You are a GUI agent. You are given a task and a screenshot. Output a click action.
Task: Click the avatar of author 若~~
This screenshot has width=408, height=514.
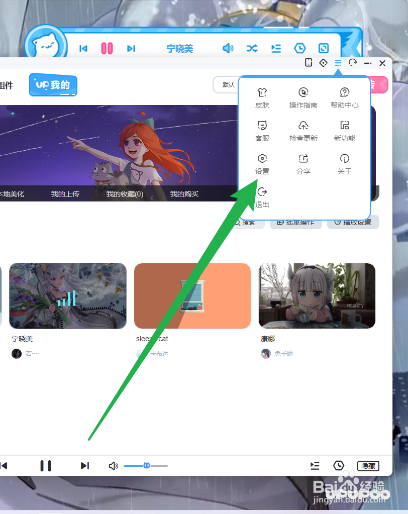click(x=17, y=354)
